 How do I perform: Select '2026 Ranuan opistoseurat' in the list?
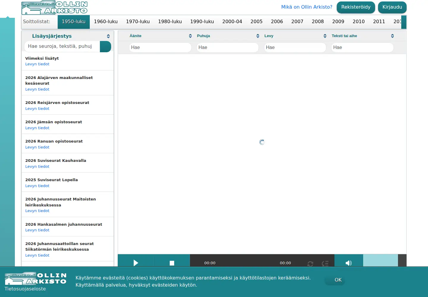[x=54, y=141]
